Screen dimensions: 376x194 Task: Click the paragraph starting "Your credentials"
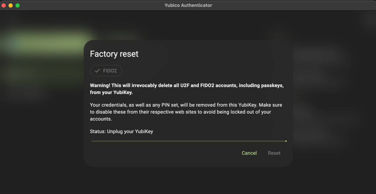point(186,112)
